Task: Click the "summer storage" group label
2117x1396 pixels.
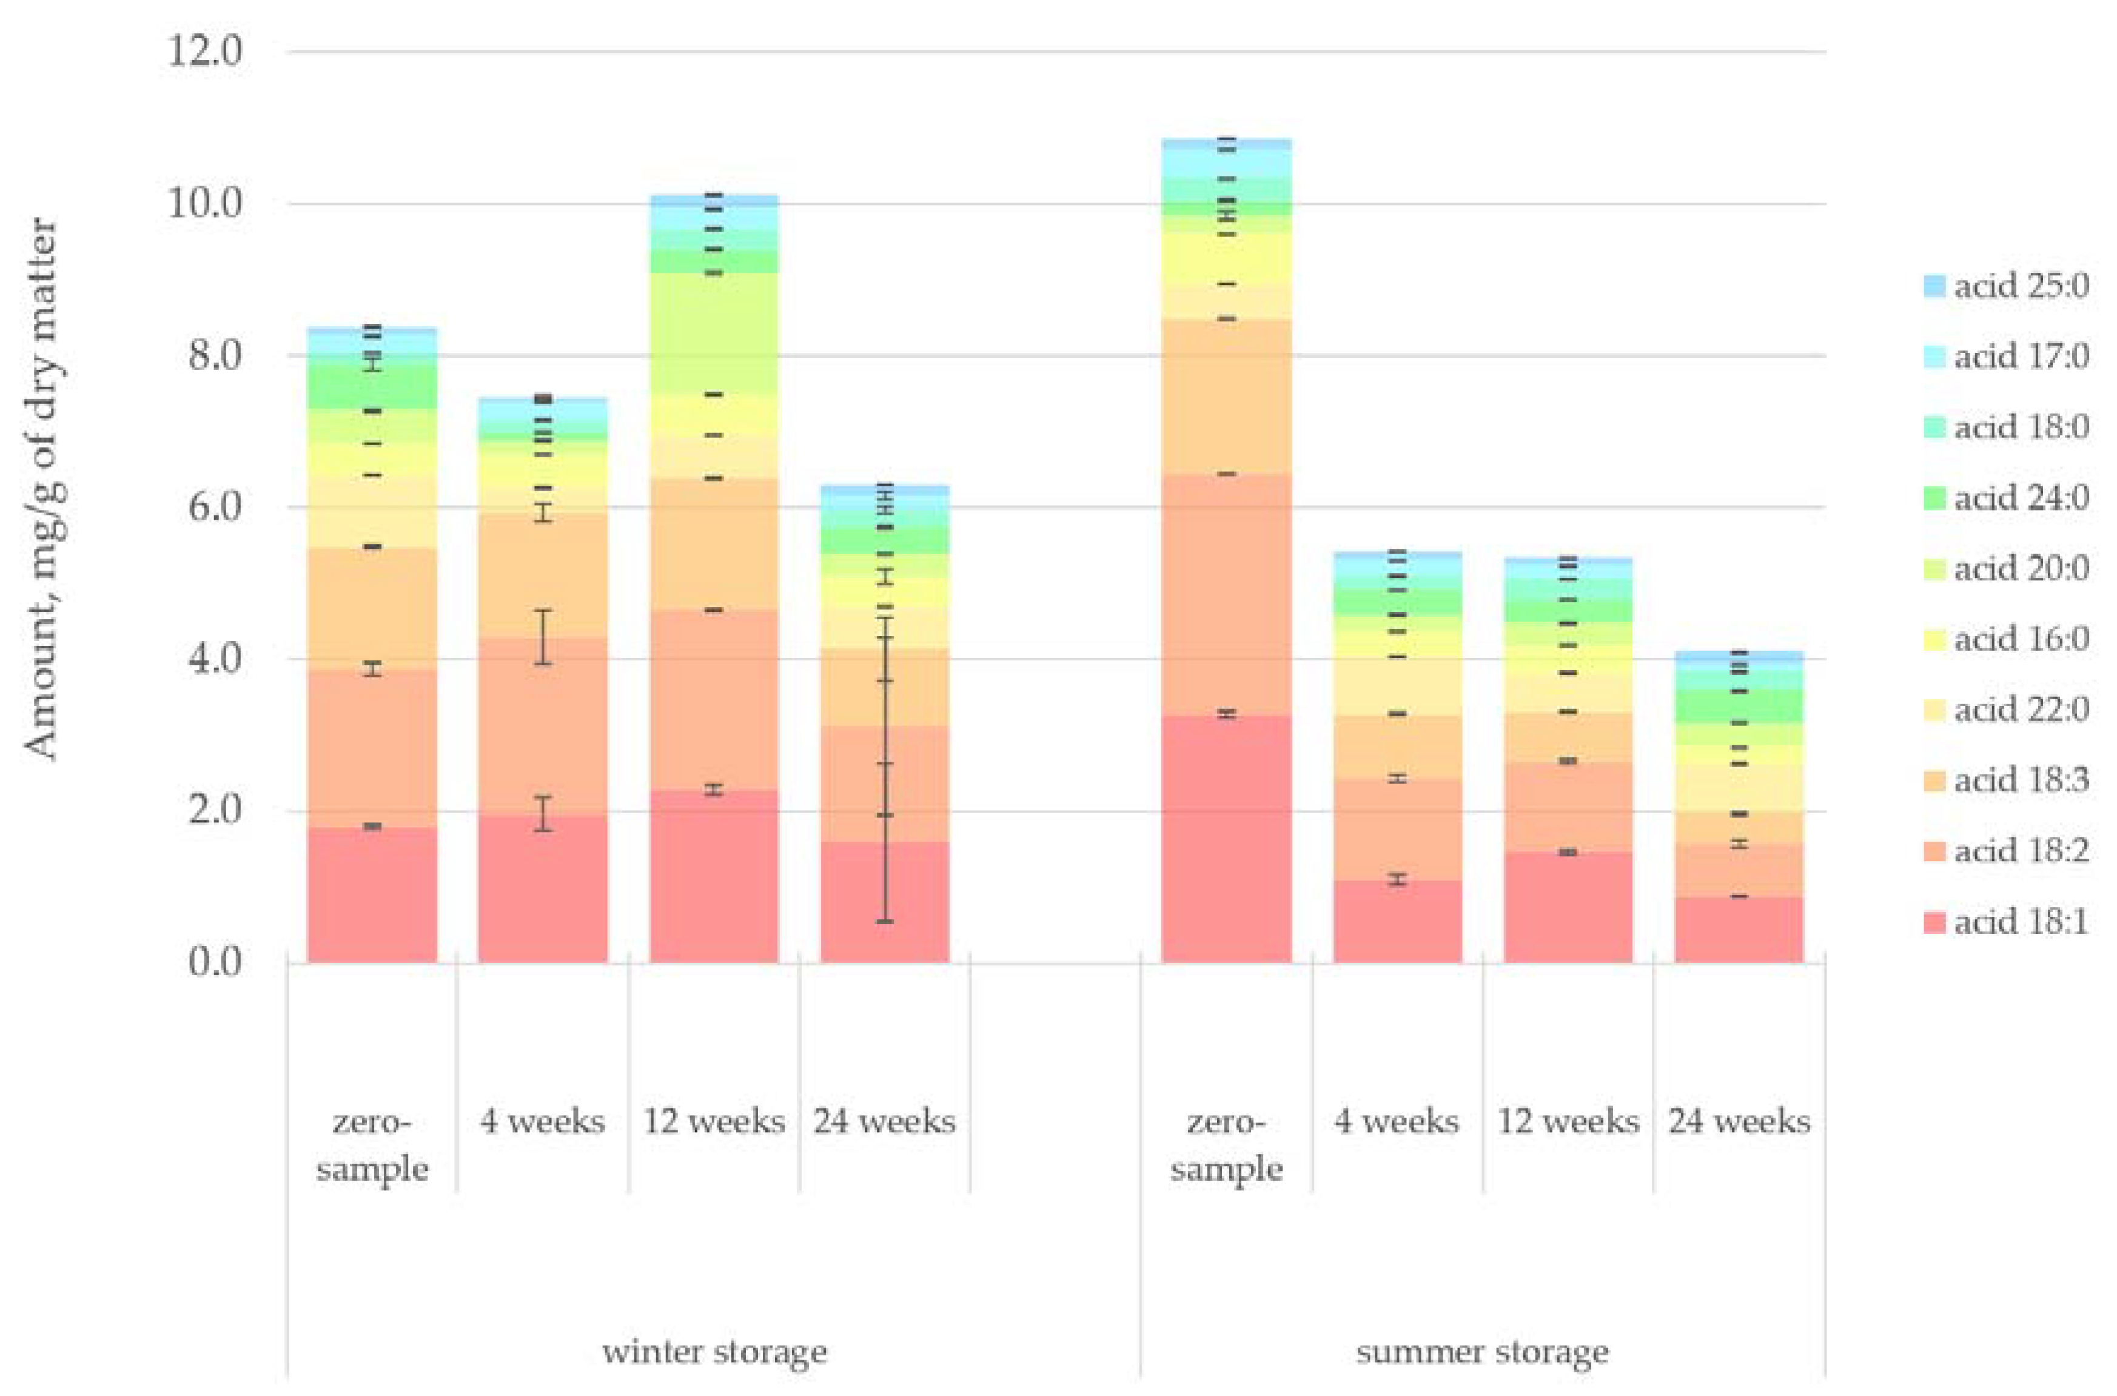Action: [x=1482, y=1352]
